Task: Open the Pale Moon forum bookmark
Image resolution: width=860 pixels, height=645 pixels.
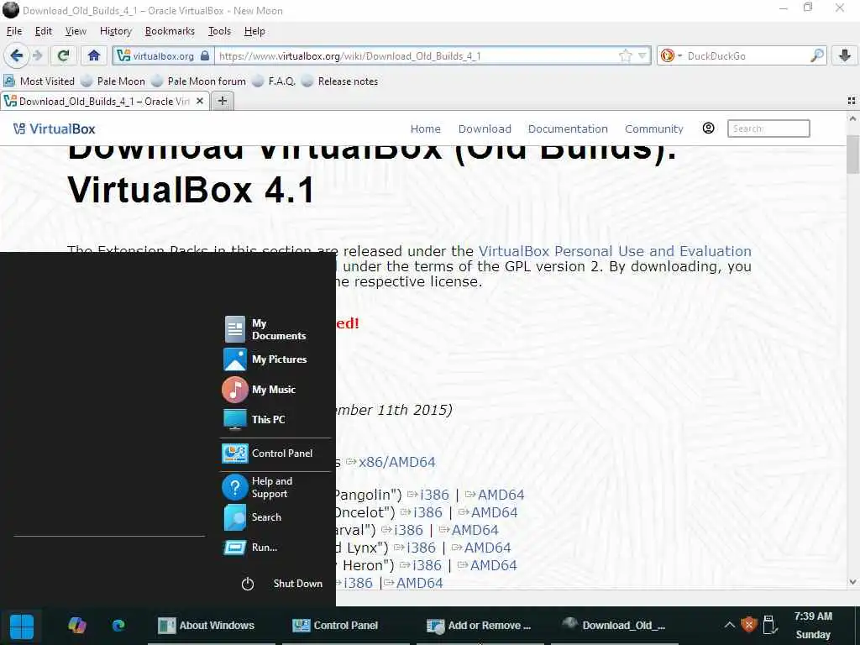Action: [x=199, y=81]
